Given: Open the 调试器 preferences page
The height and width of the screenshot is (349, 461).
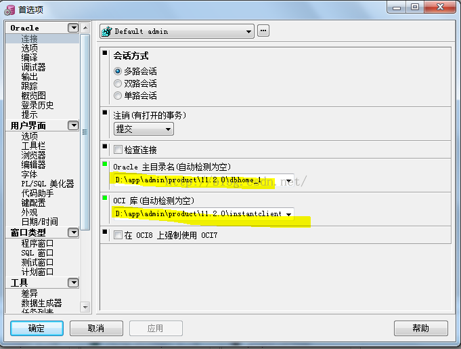Looking at the screenshot, I should (x=34, y=67).
